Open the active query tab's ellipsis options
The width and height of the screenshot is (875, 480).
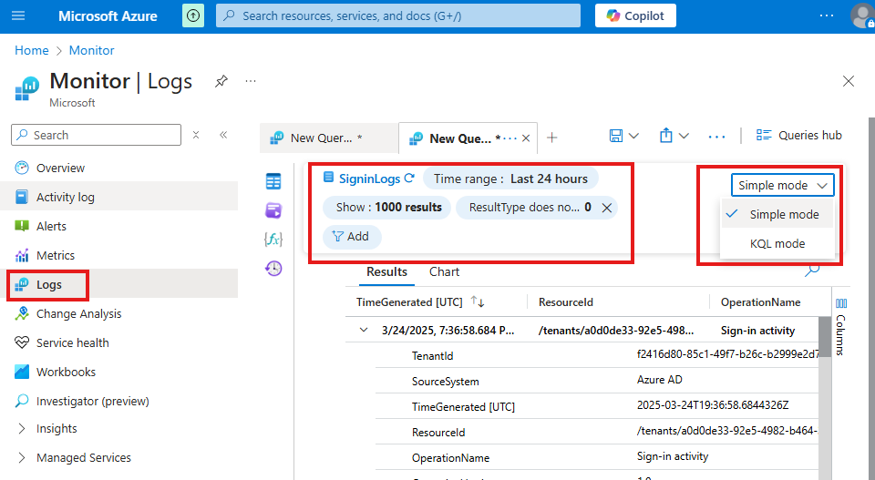510,138
